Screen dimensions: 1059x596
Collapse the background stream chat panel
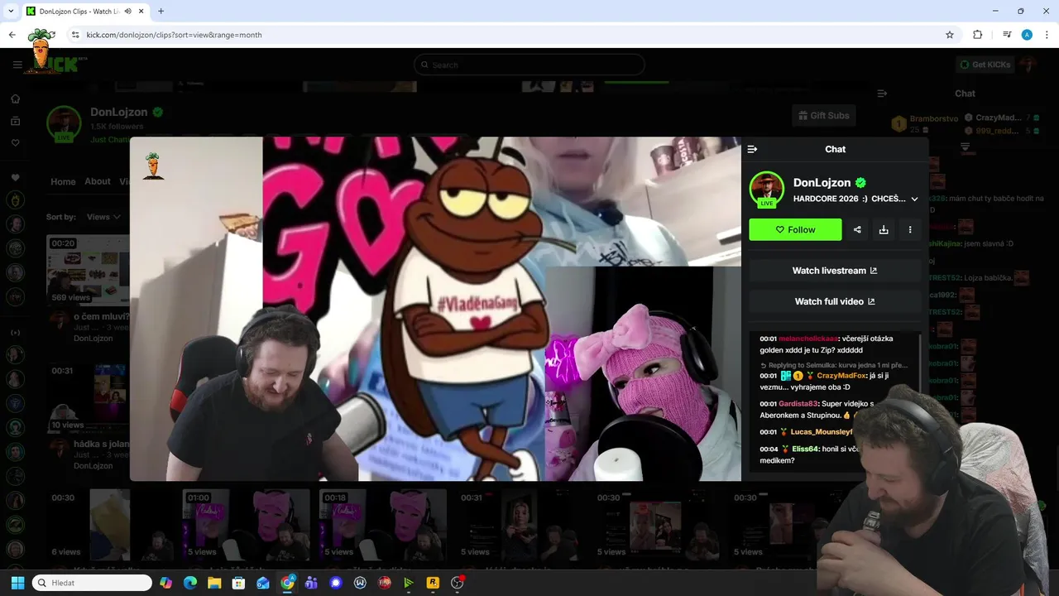pyautogui.click(x=882, y=94)
